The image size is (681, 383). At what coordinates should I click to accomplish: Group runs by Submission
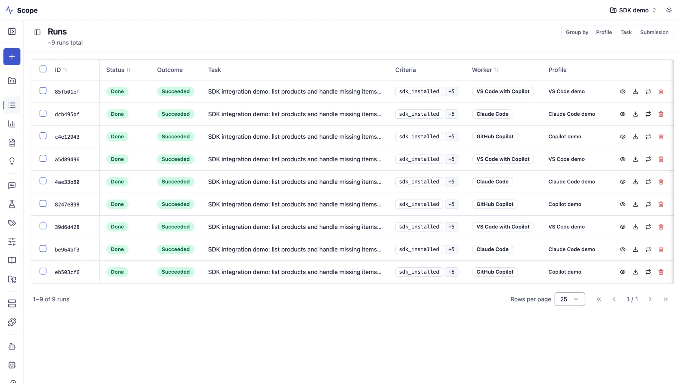point(654,32)
